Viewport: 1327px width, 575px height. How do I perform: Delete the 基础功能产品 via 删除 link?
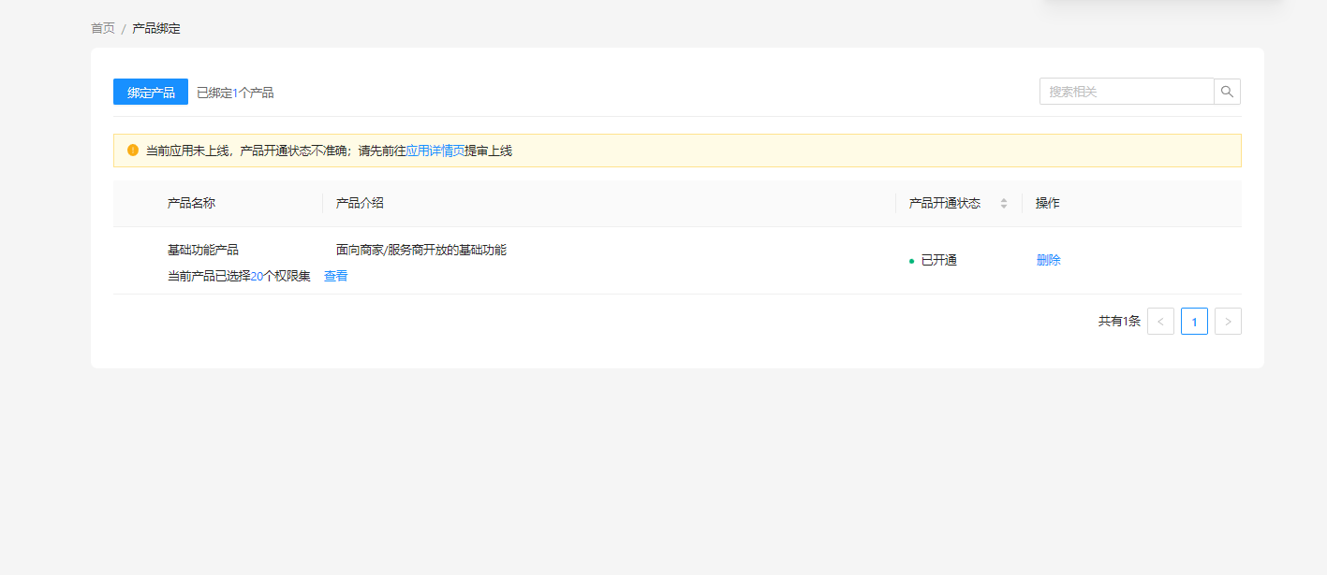point(1048,261)
